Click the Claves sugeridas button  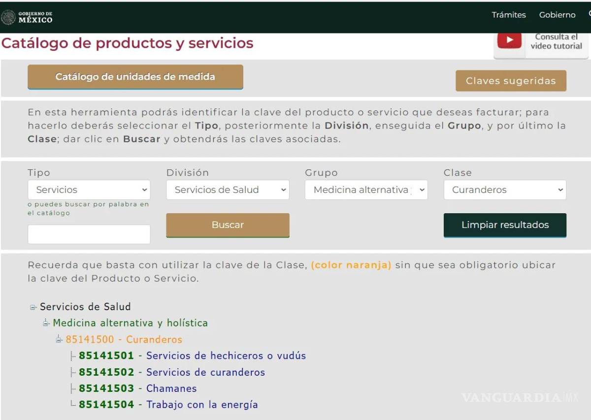(x=511, y=81)
